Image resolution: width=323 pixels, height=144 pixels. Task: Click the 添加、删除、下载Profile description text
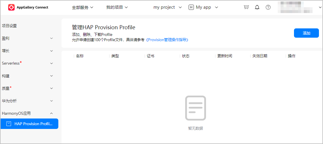click(92, 34)
